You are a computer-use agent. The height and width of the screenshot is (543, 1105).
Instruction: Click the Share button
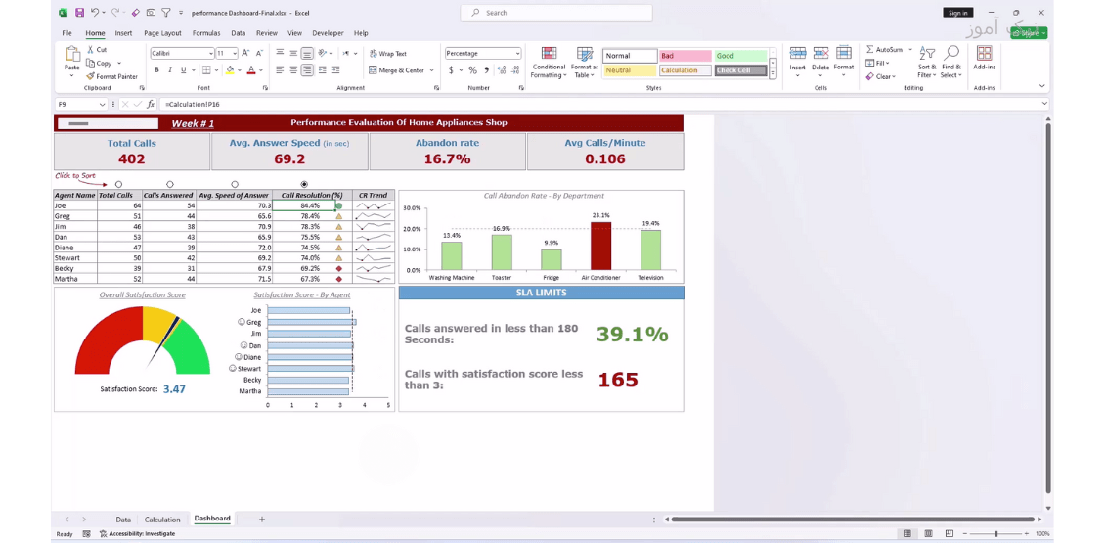click(x=1029, y=33)
